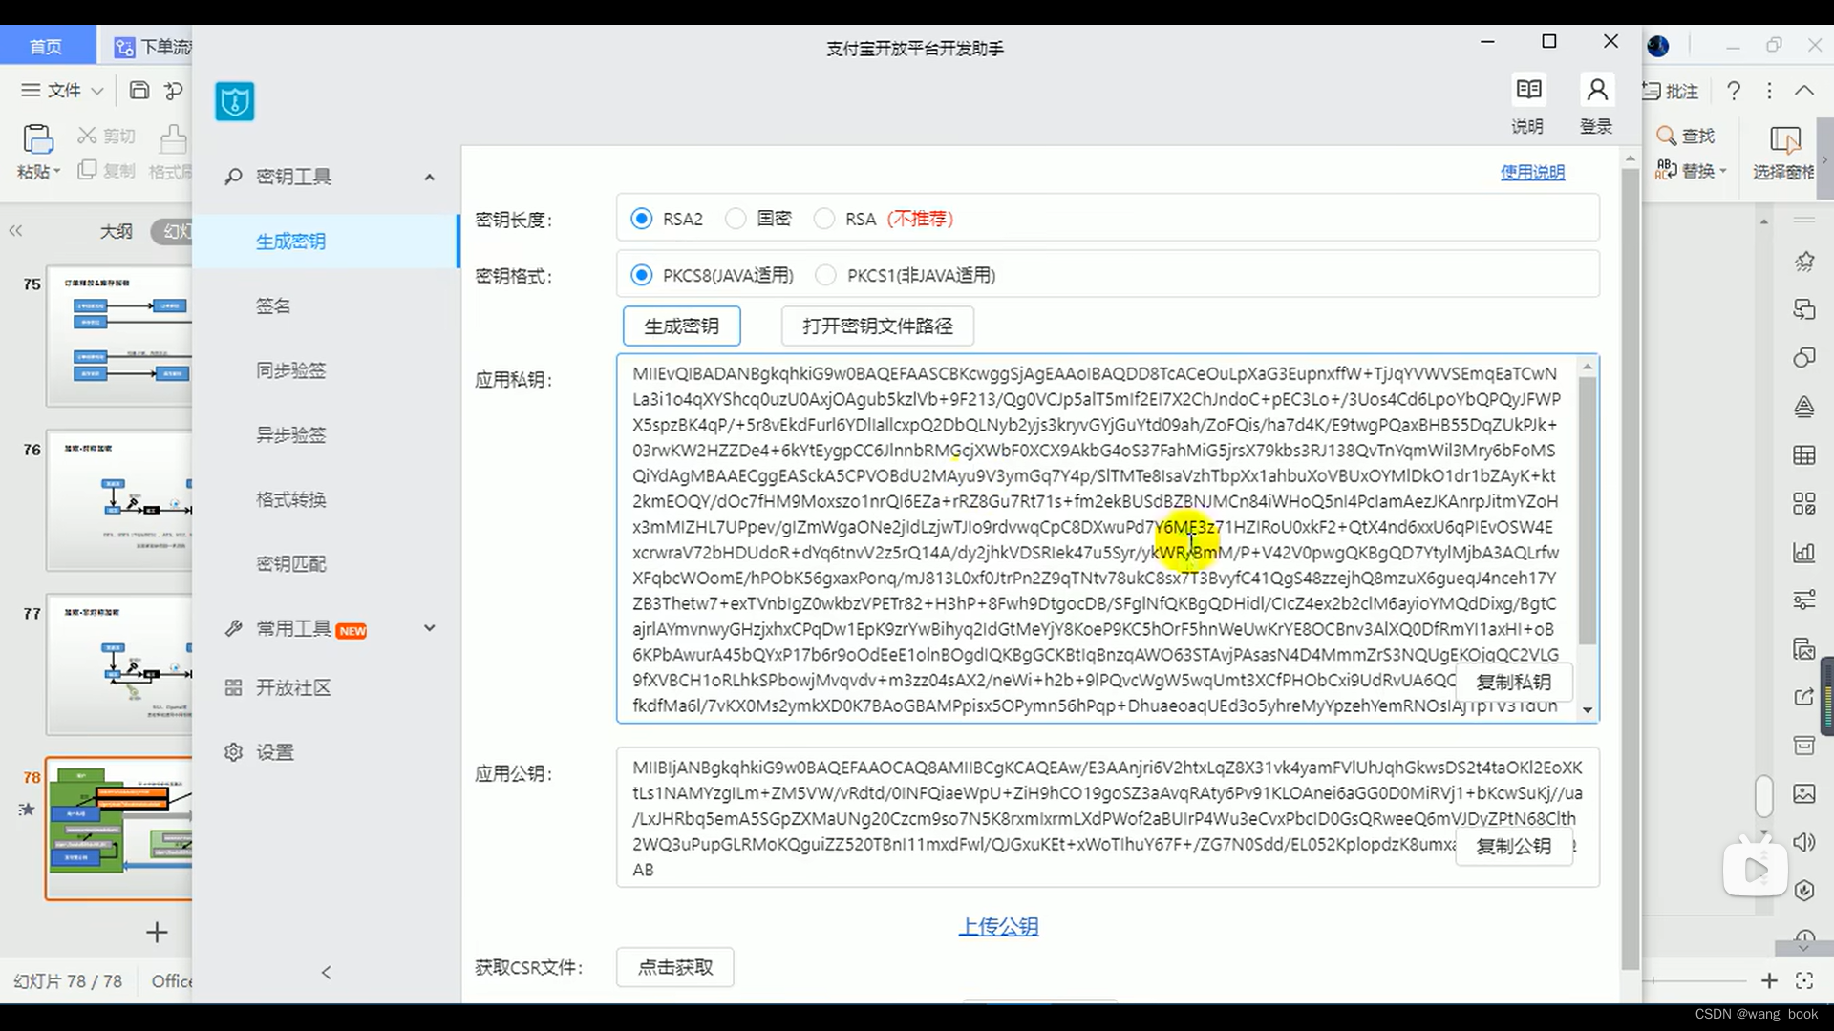
Task: Click the main panel vertical scrollbar
Action: pyautogui.click(x=1631, y=568)
